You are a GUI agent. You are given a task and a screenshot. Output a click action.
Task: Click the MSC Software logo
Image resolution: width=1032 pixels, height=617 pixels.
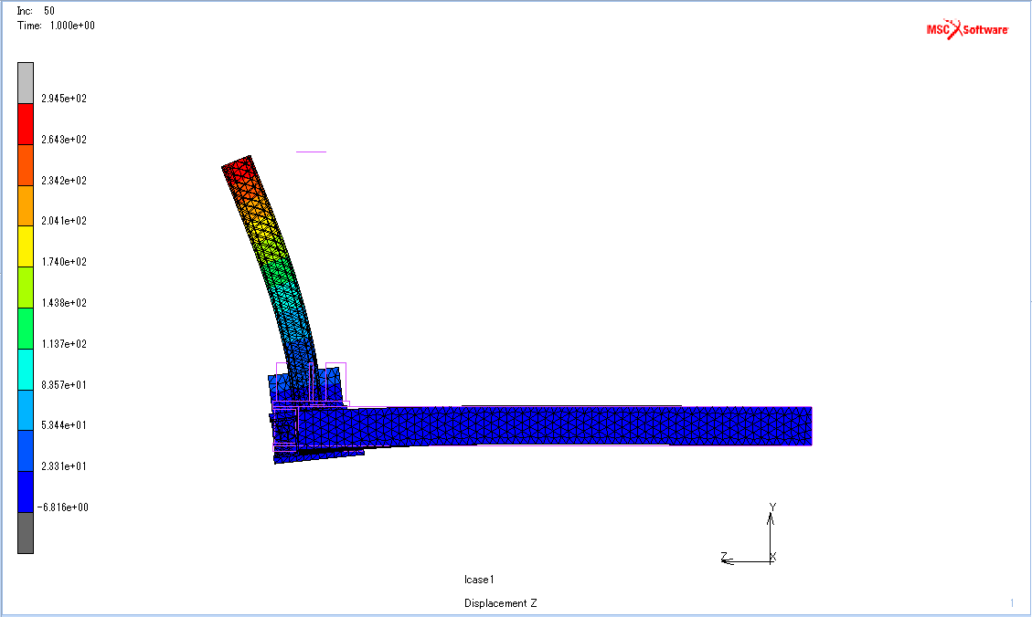tap(967, 29)
